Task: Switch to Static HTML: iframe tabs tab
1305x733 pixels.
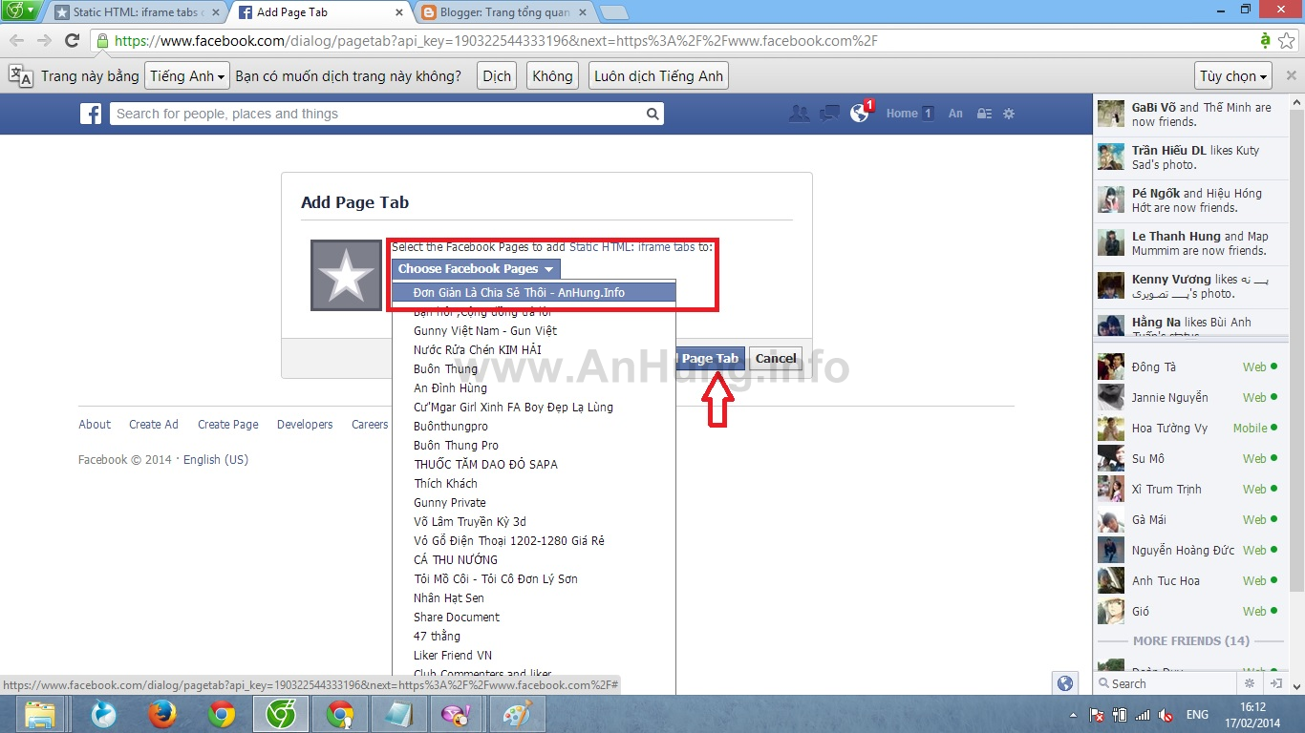Action: [137, 12]
